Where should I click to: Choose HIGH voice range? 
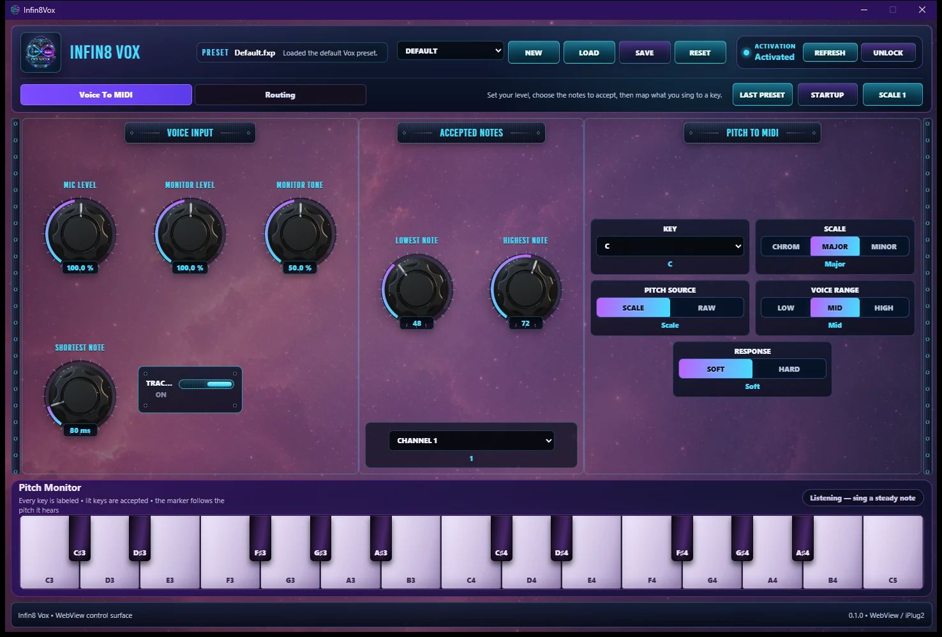(x=884, y=308)
